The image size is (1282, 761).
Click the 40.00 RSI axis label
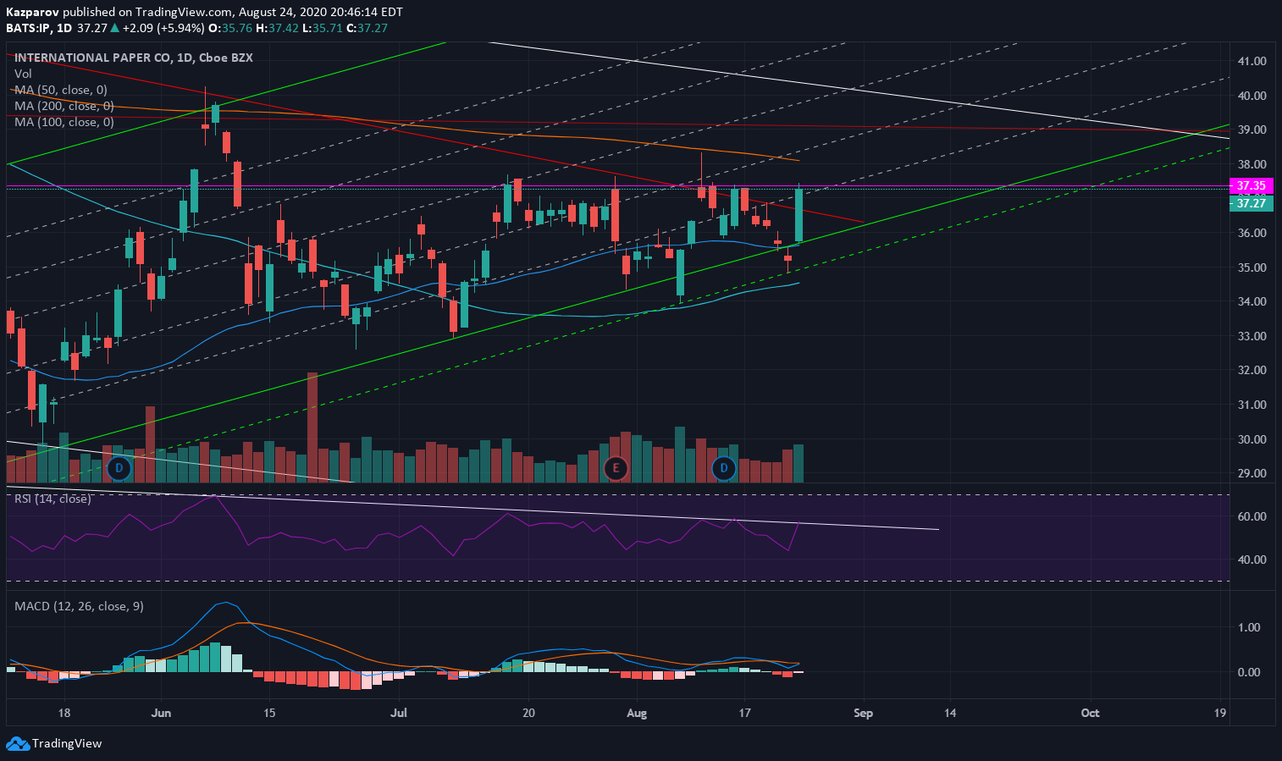[x=1252, y=560]
